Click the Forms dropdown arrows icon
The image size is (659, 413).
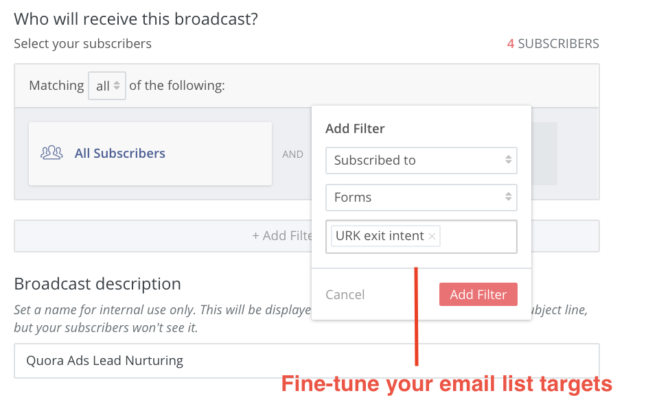coord(508,197)
